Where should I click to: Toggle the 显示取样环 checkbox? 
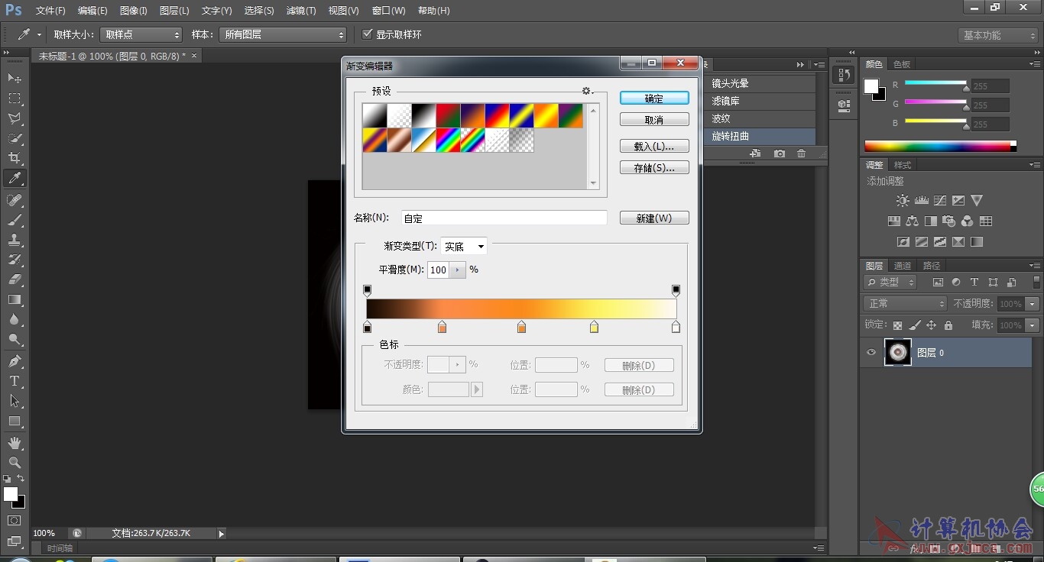[x=368, y=34]
